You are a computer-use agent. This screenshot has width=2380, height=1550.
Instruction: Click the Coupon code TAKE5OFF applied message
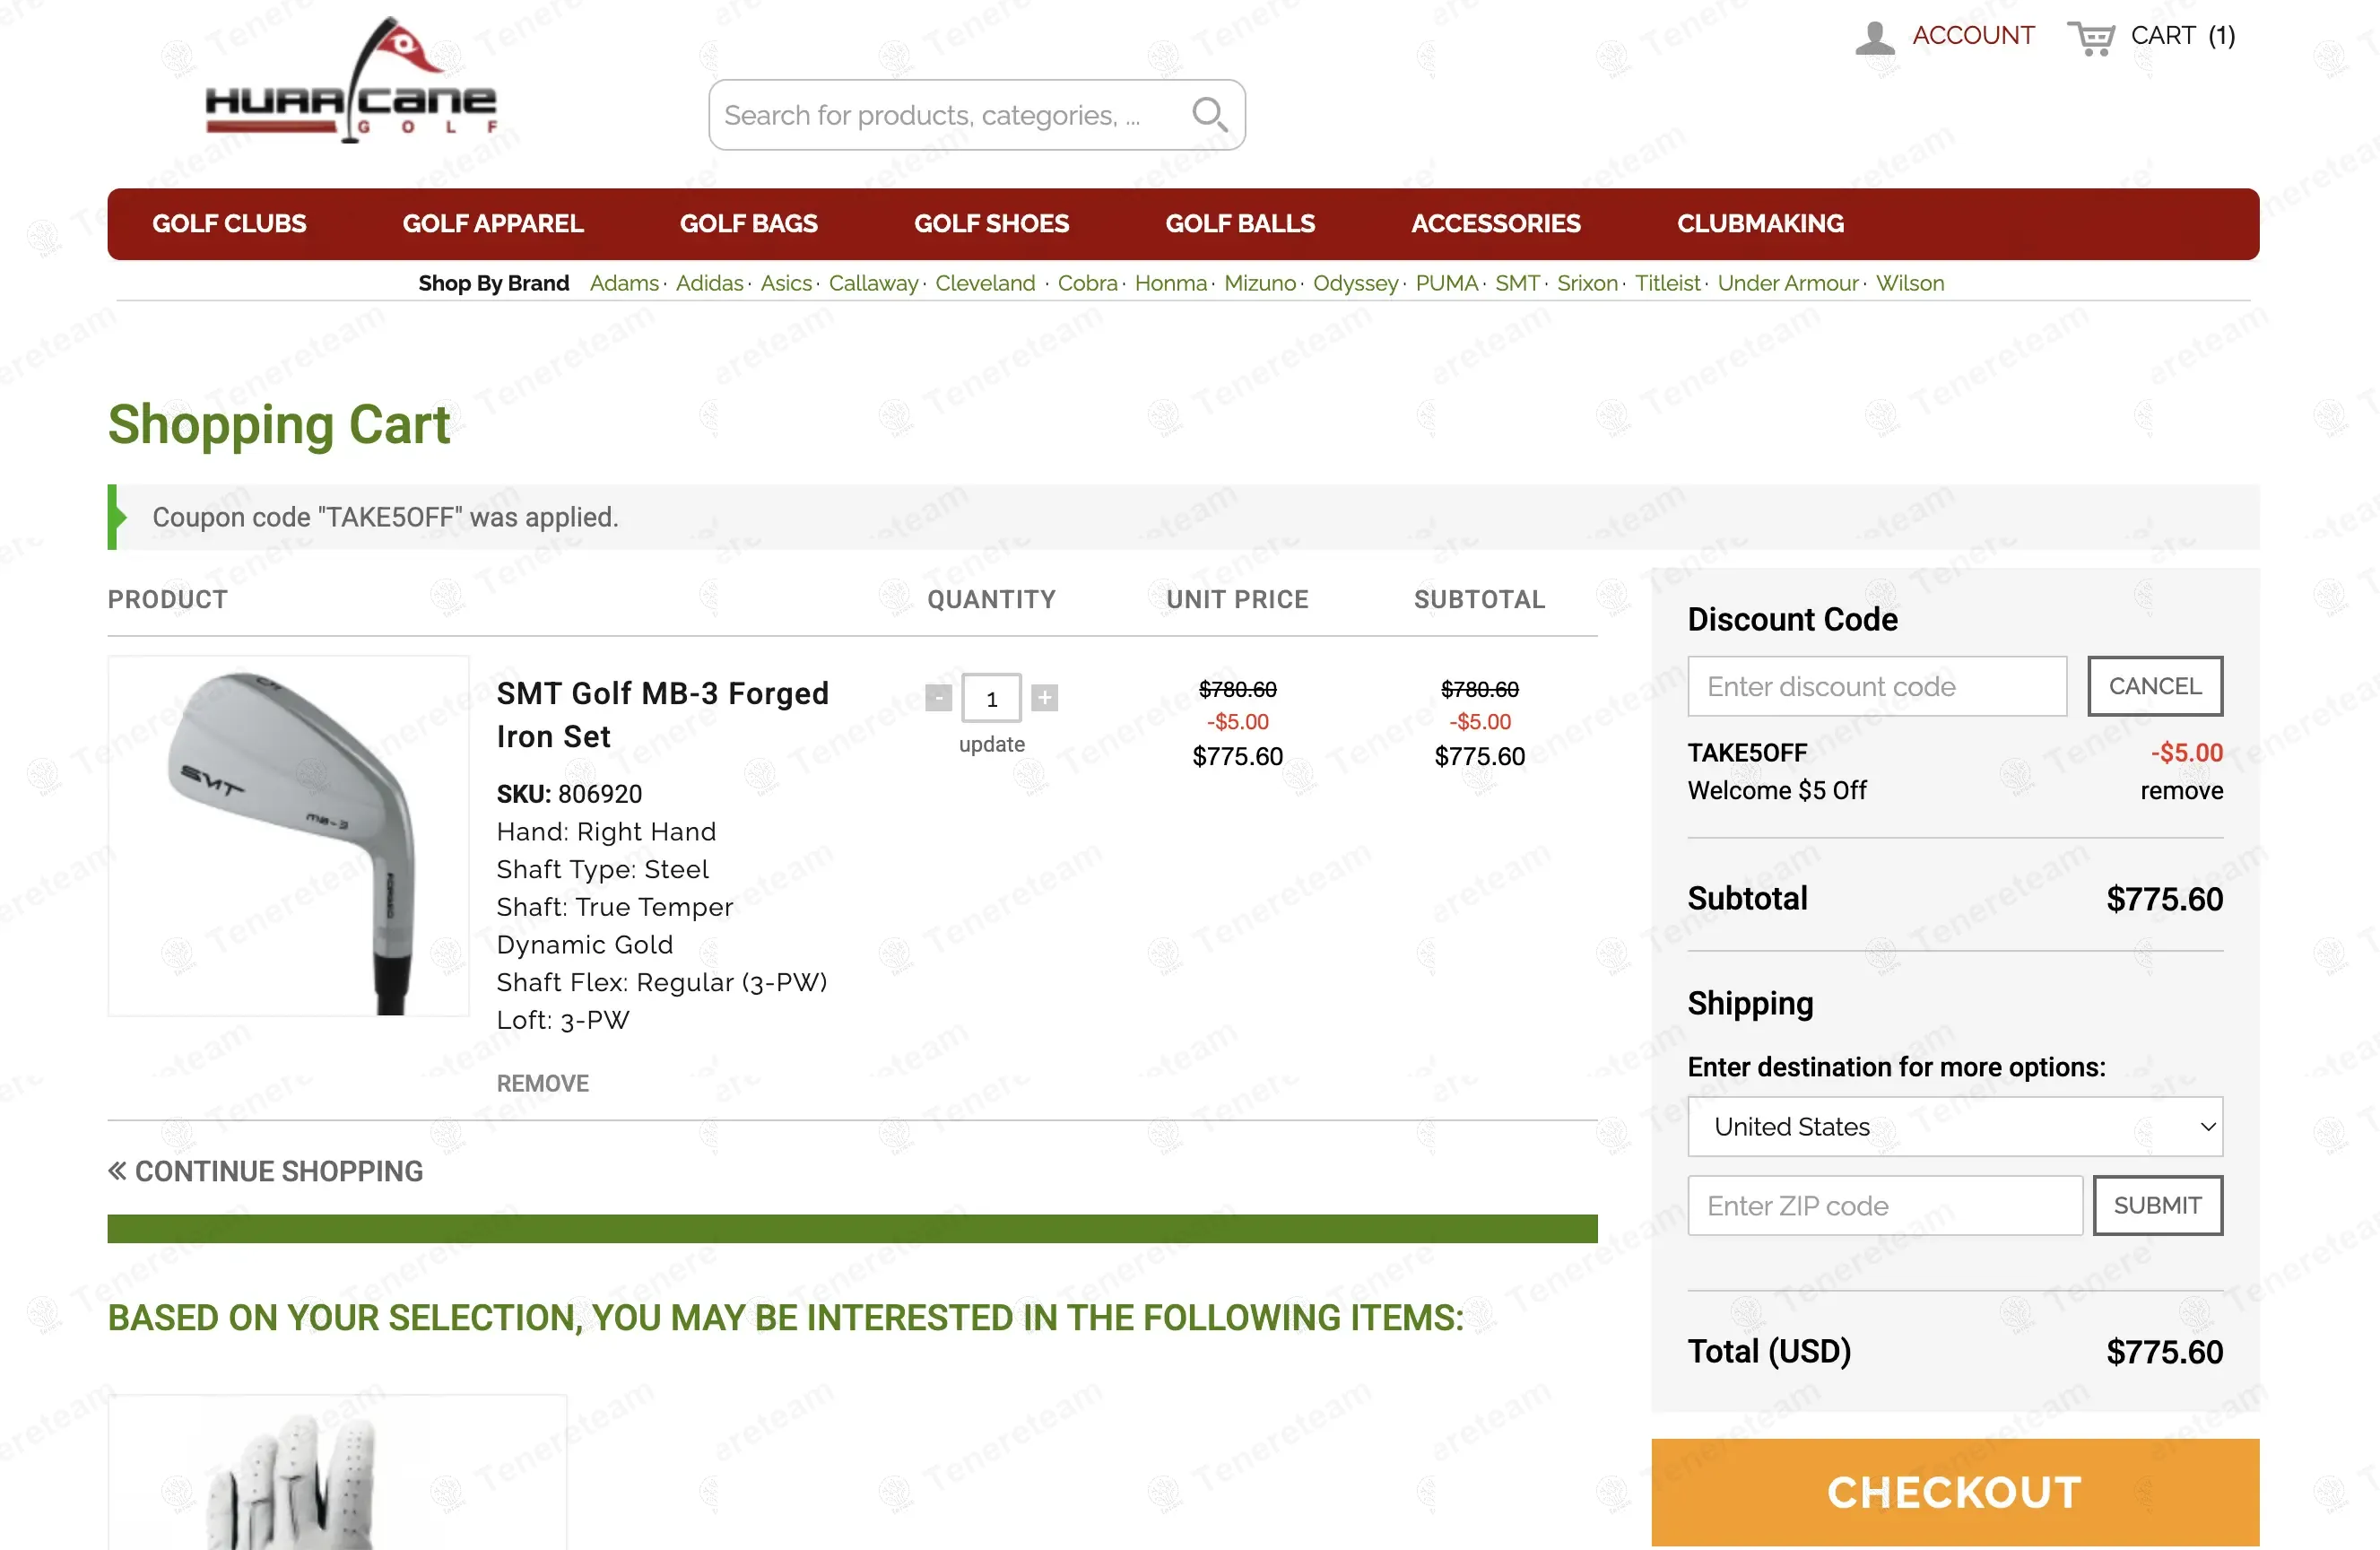(x=385, y=517)
